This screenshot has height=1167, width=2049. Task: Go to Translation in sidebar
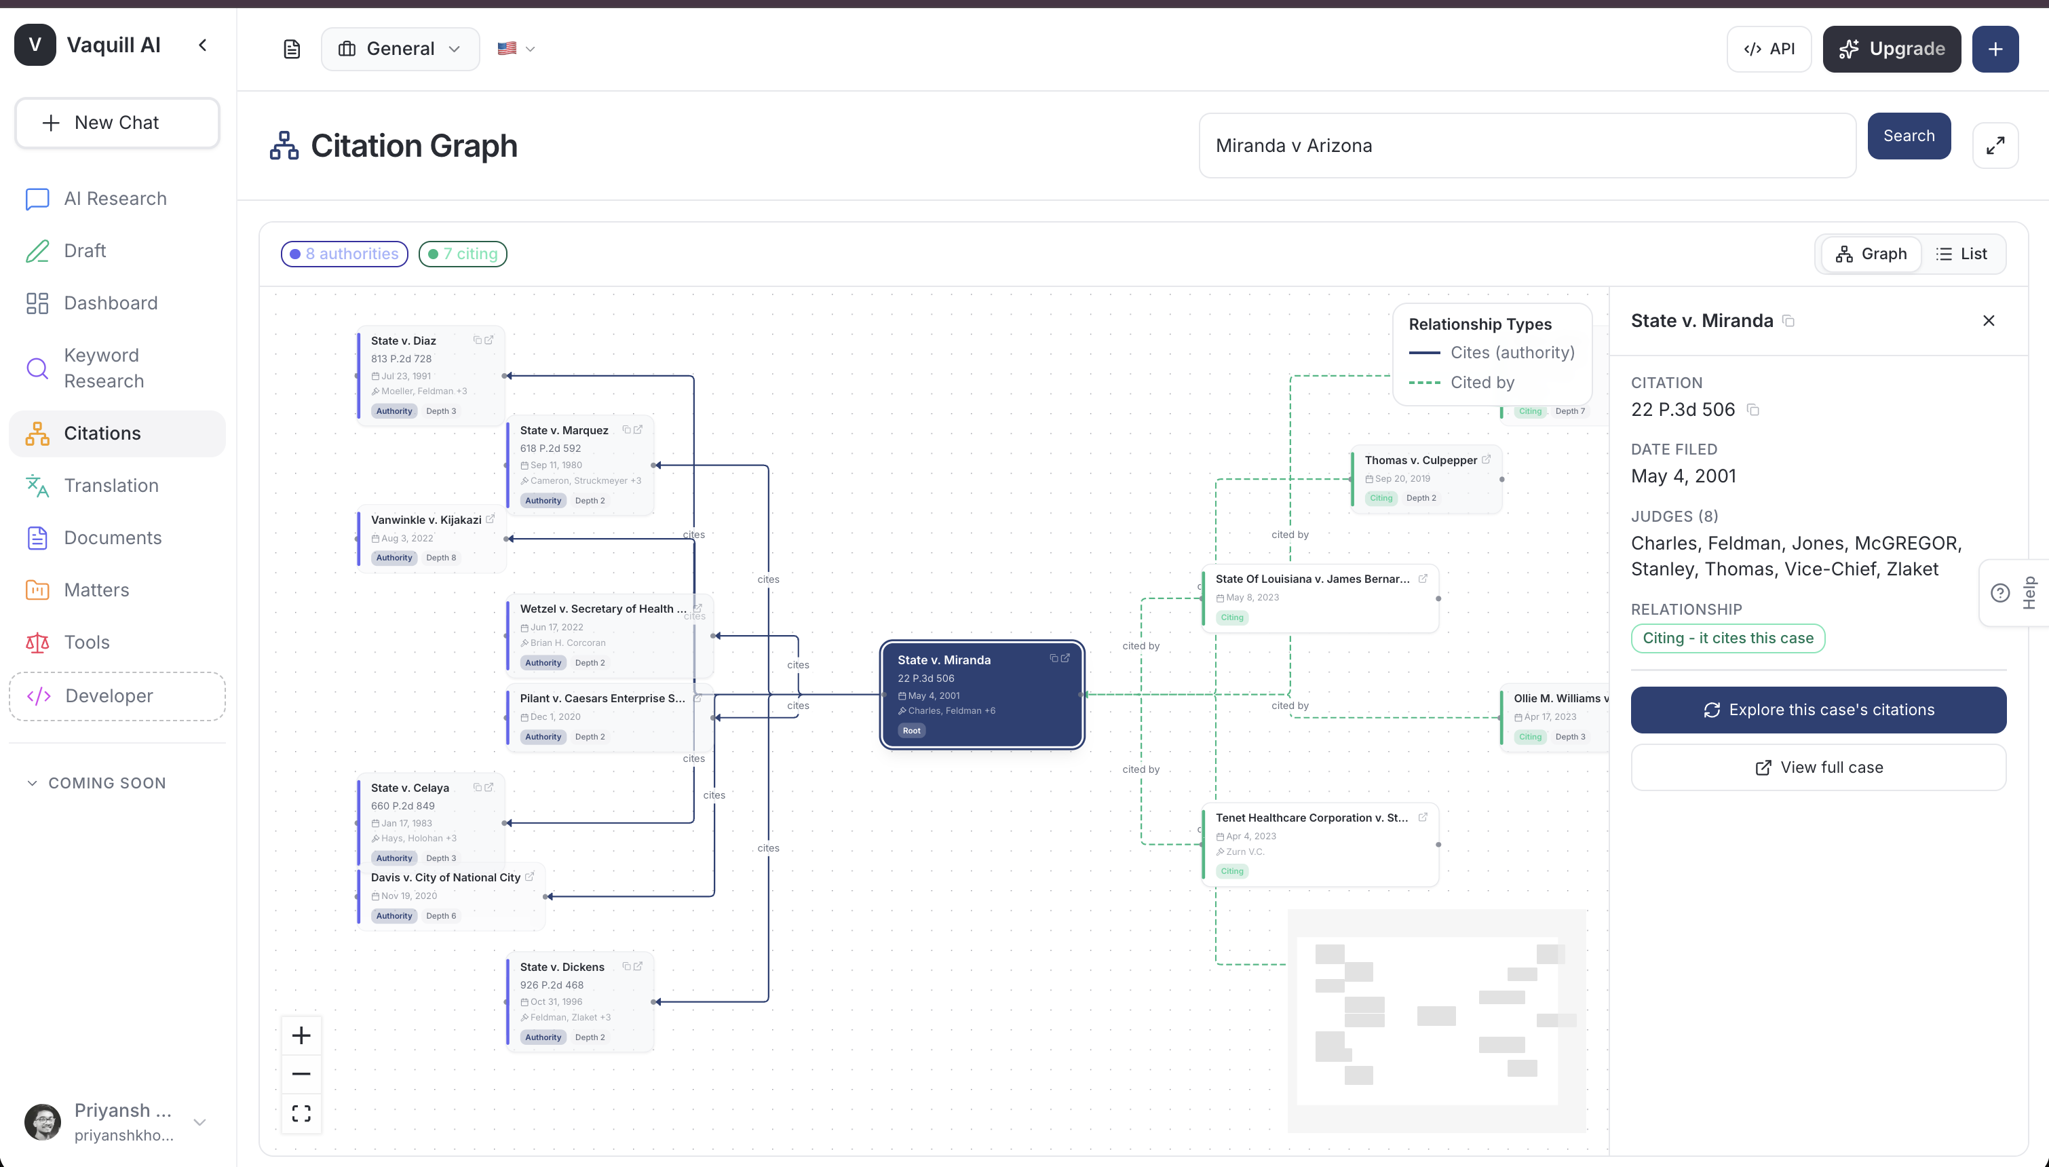(x=111, y=486)
